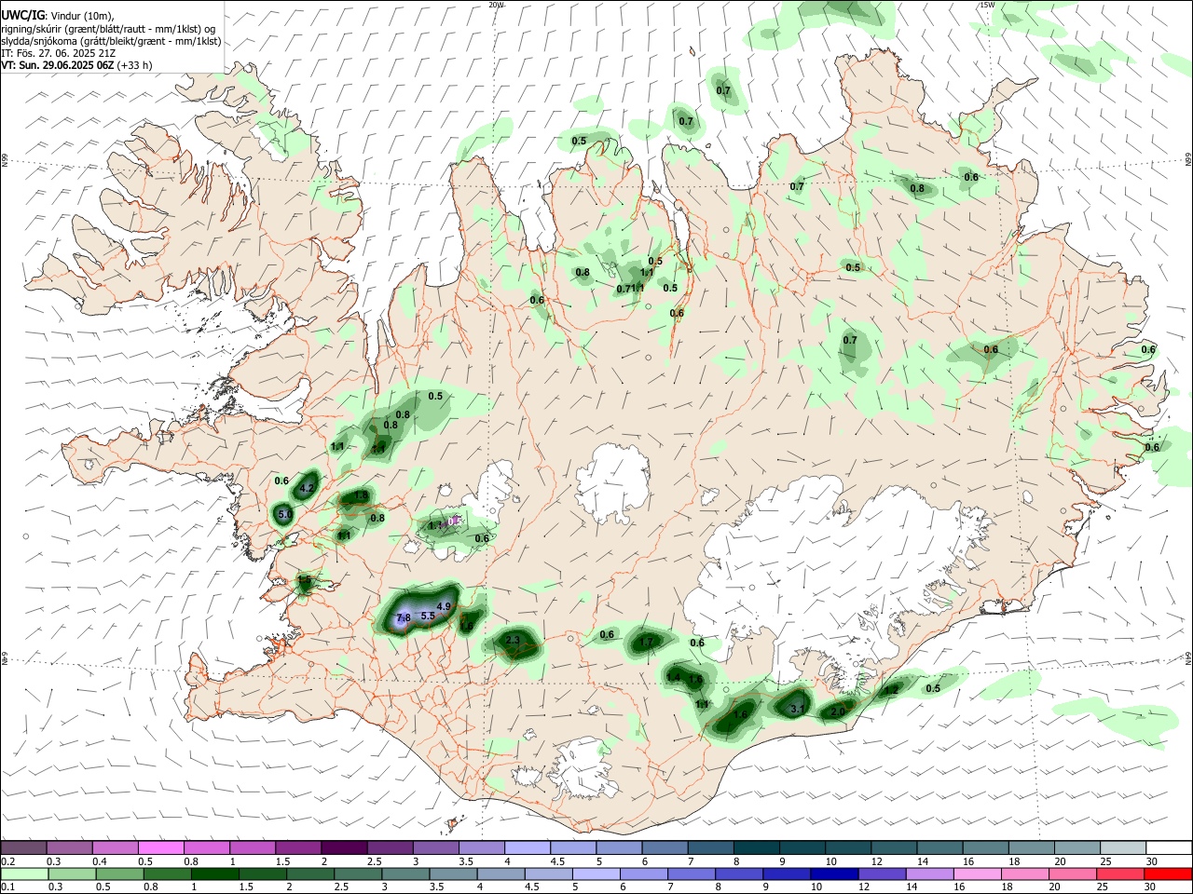The image size is (1193, 894).
Task: Click the 4.9 precipitation value on the map
Action: pos(444,606)
